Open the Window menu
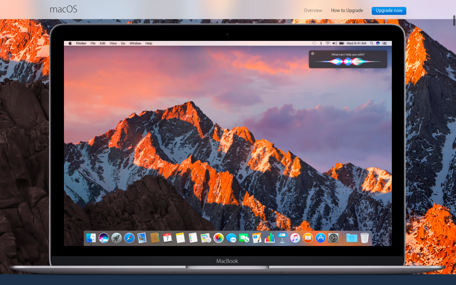Viewport: 456px width, 285px height. [135, 43]
